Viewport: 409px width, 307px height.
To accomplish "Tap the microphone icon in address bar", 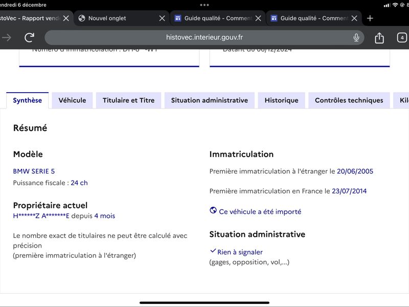I will point(356,37).
